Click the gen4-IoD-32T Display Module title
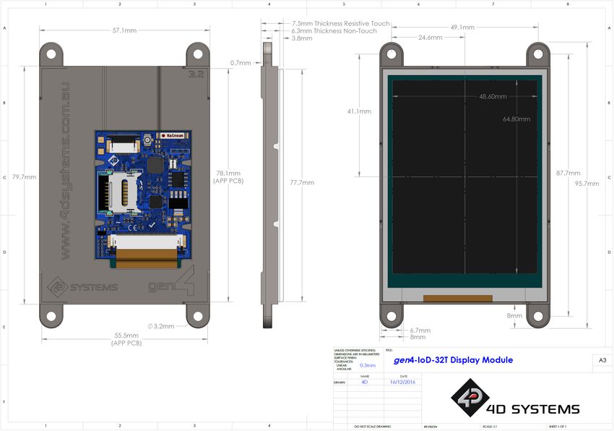This screenshot has height=431, width=614. point(453,360)
